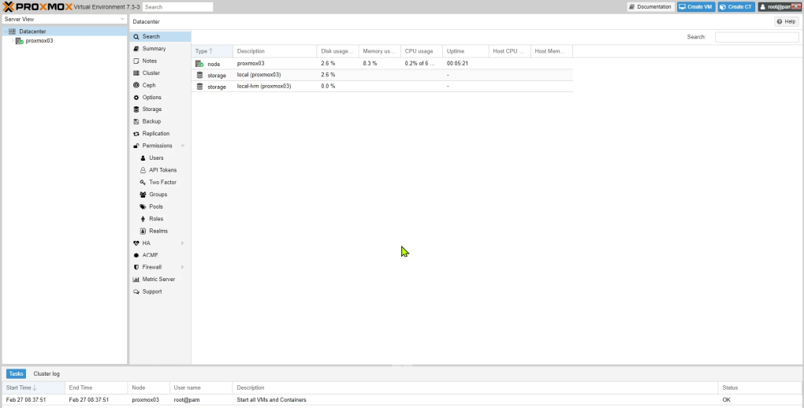Click the 'Start all VMs and Containers' task row
The width and height of the screenshot is (804, 408).
[x=402, y=400]
